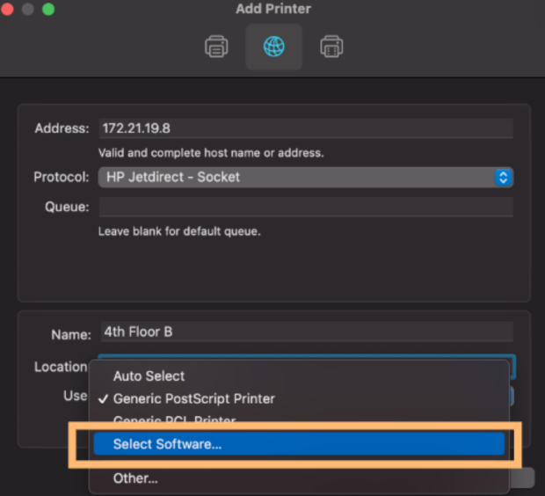Choose Select Software... menu item
The height and width of the screenshot is (496, 545).
coord(299,444)
